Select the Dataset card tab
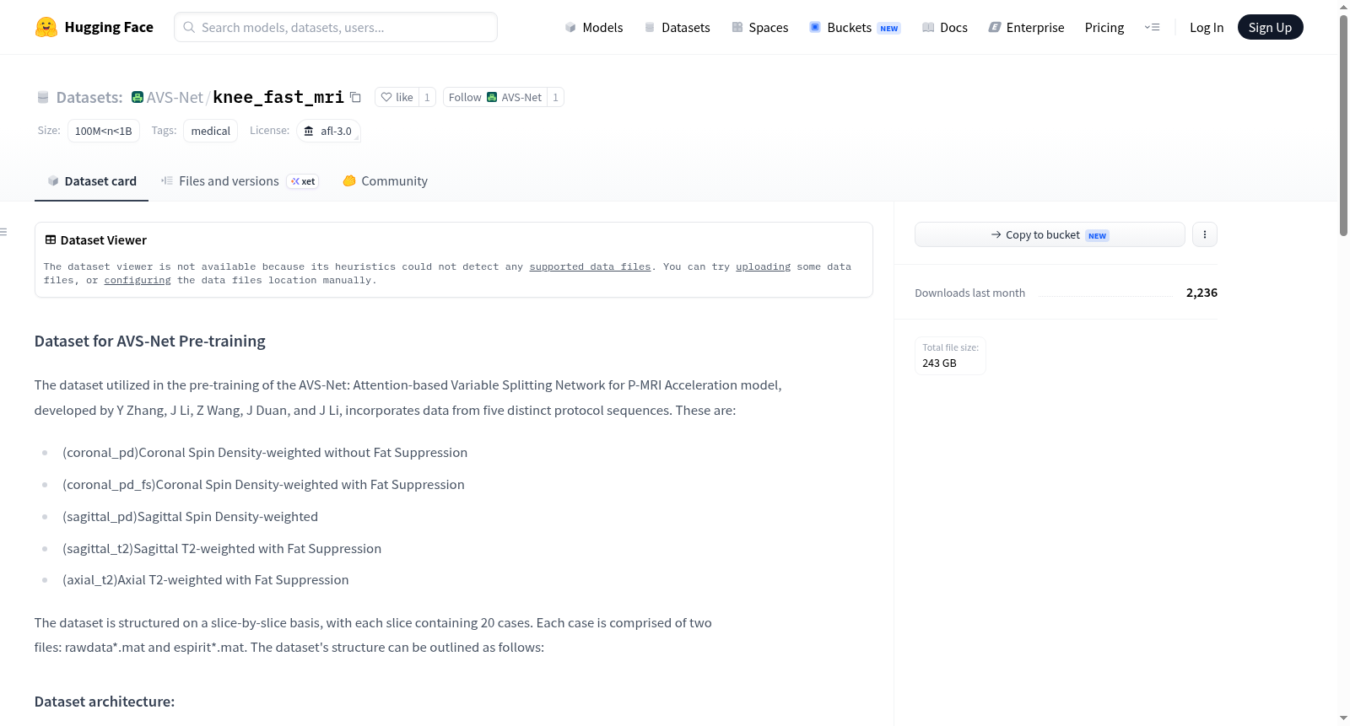Image resolution: width=1350 pixels, height=726 pixels. click(91, 181)
